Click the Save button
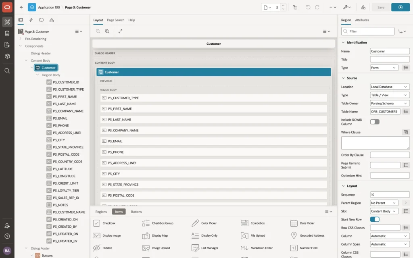This screenshot has width=413, height=258. [x=381, y=7]
